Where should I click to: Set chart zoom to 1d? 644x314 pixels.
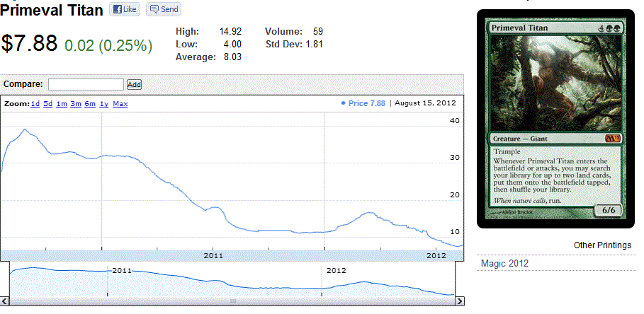point(35,104)
